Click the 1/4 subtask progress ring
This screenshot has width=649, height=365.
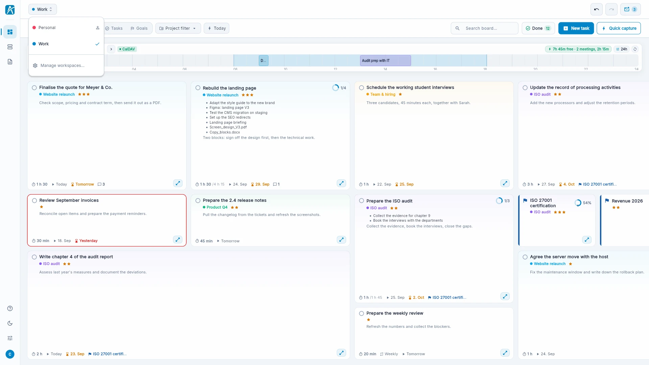click(x=335, y=88)
